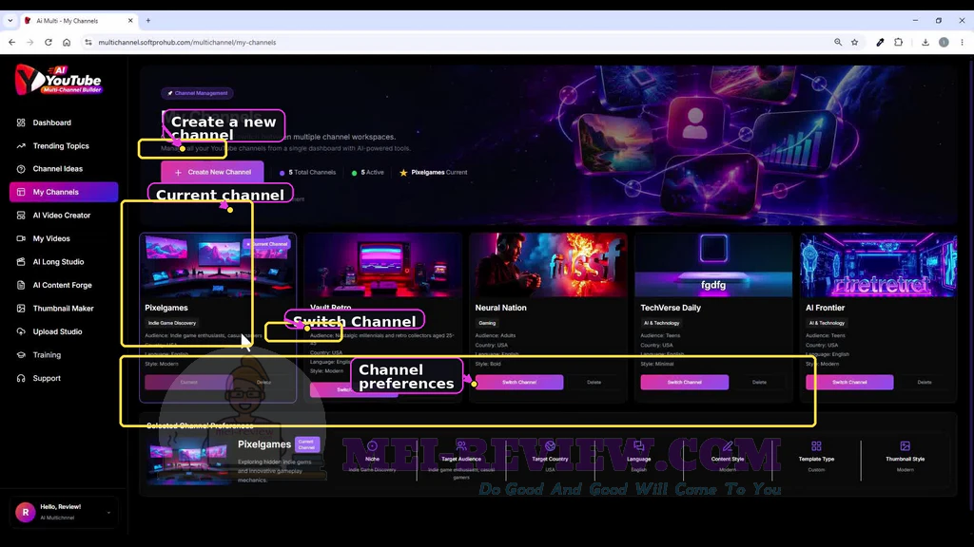Click the AI Long Studio icon
This screenshot has width=974, height=547.
click(21, 262)
